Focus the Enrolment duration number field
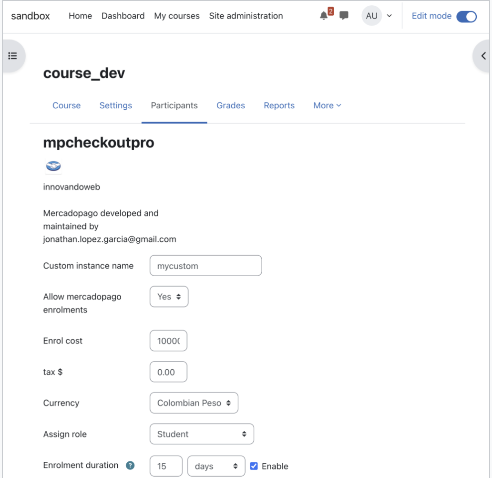The height and width of the screenshot is (478, 492). (166, 466)
